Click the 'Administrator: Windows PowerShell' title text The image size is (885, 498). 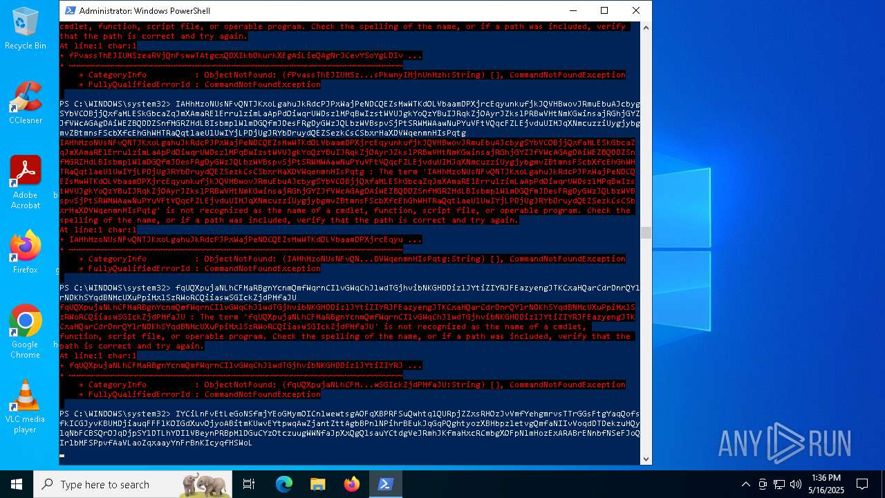[x=145, y=11]
